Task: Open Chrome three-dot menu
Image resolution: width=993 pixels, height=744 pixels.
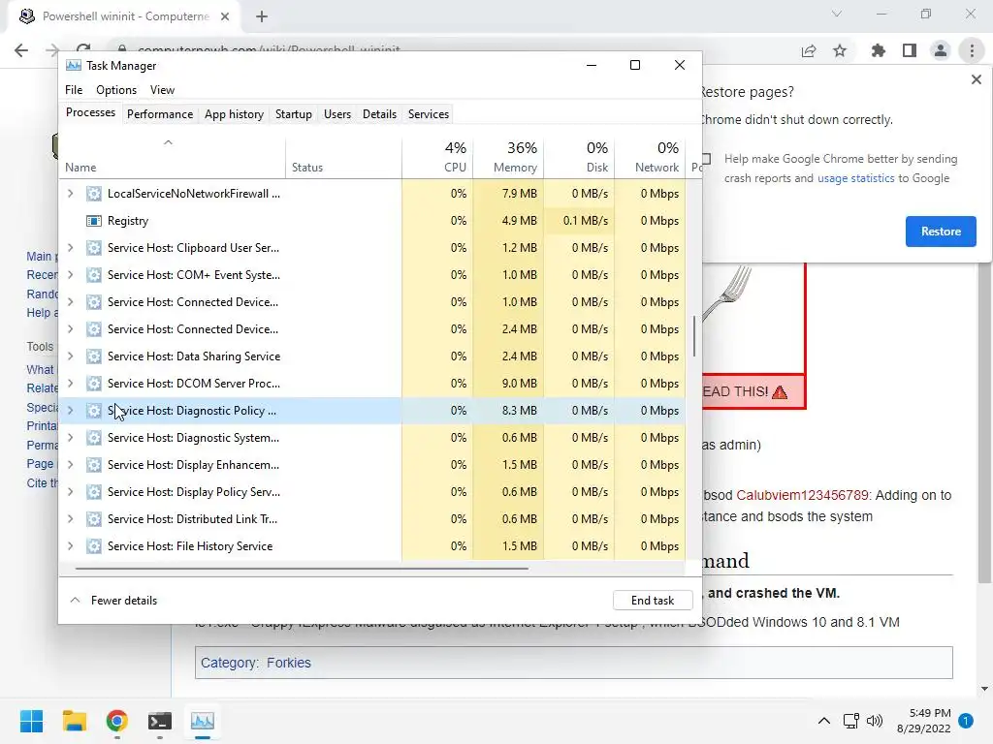Action: [x=972, y=50]
